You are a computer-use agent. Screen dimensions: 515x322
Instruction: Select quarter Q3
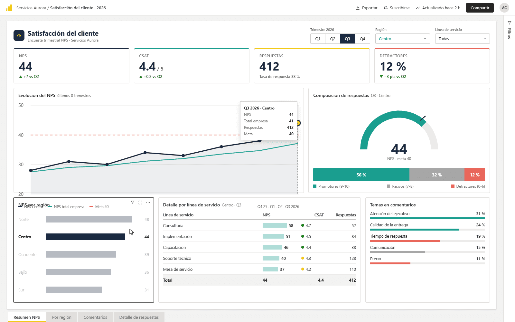coord(347,39)
